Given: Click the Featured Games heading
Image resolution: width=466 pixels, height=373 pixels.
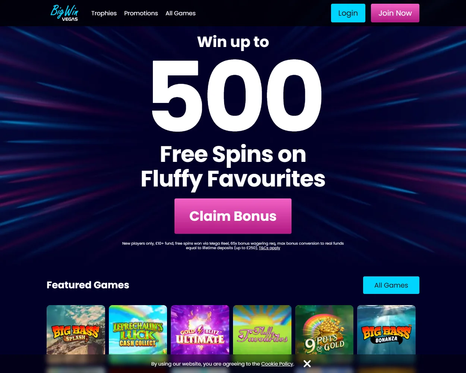Looking at the screenshot, I should (x=88, y=285).
